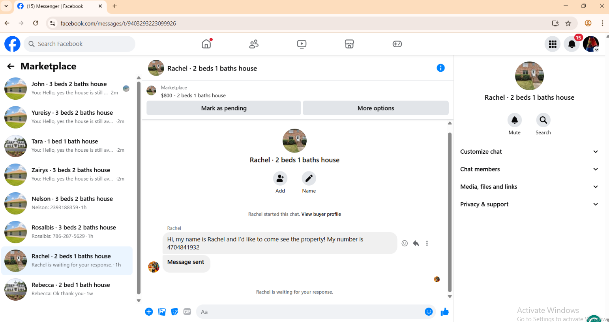The width and height of the screenshot is (609, 322).
Task: Click the browser address bar URL
Action: tap(118, 23)
